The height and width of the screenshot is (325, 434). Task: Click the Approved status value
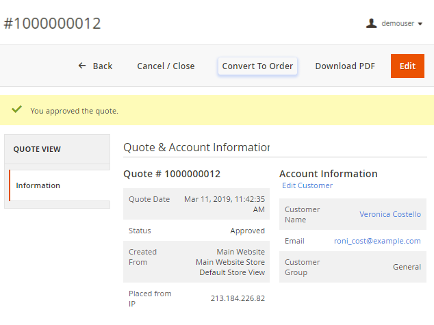[247, 231]
